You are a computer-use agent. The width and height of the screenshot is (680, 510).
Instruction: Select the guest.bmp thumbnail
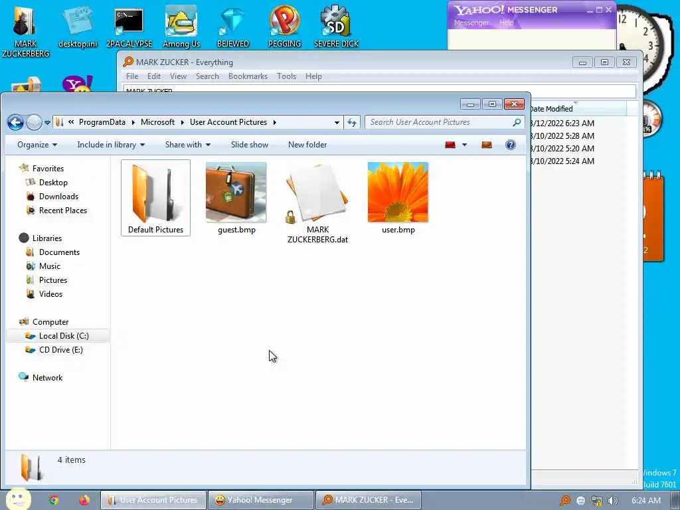[x=236, y=198]
